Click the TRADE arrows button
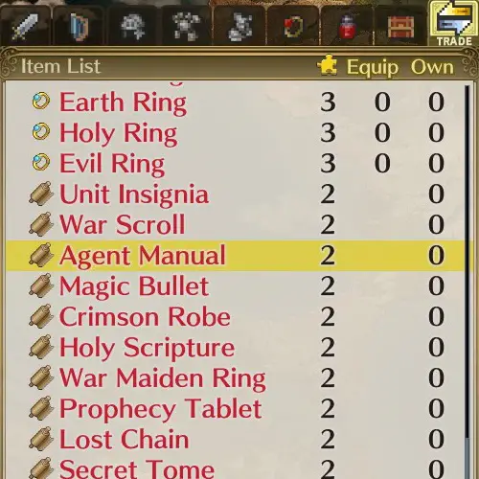This screenshot has width=479, height=479. point(453,24)
